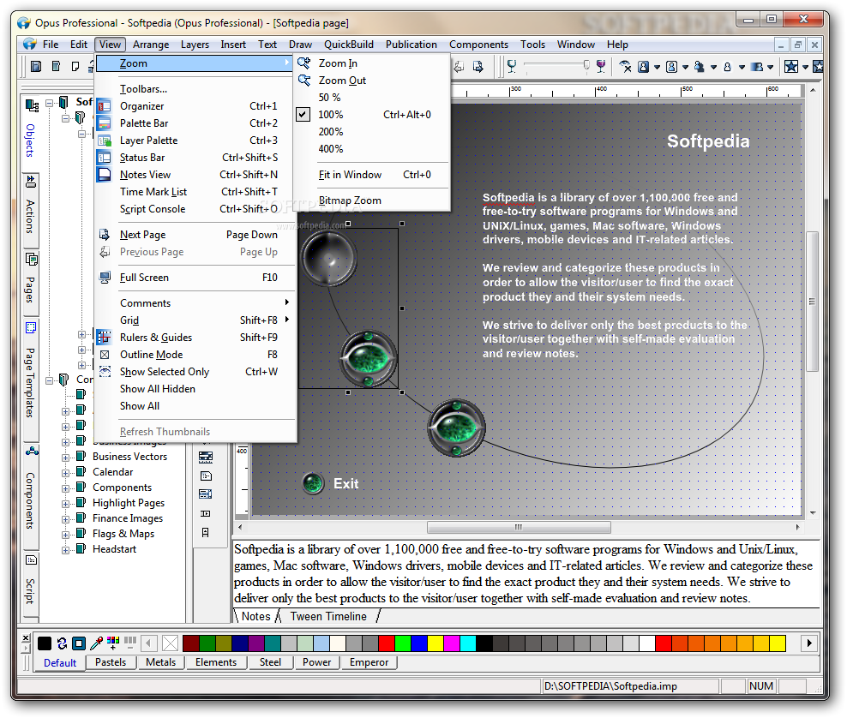The width and height of the screenshot is (847, 718).
Task: Toggle the Layer Palette visibility
Action: click(195, 141)
